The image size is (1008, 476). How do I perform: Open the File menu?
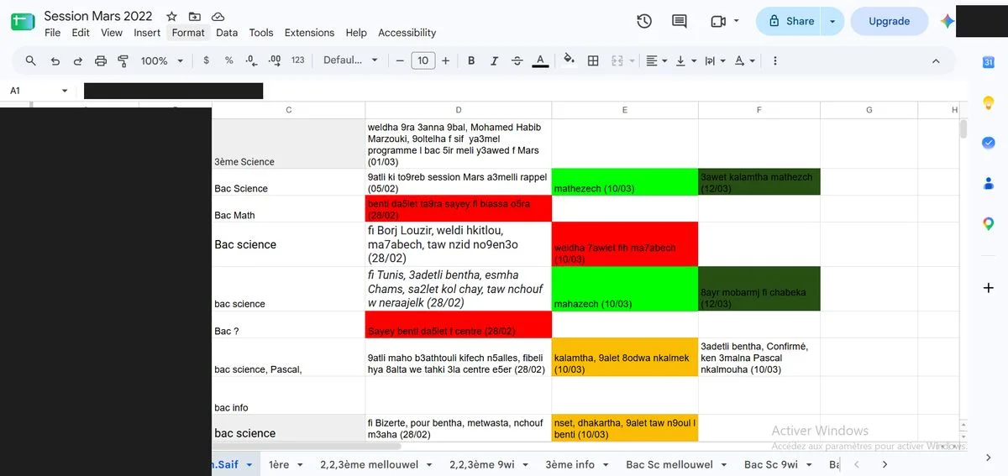(52, 33)
